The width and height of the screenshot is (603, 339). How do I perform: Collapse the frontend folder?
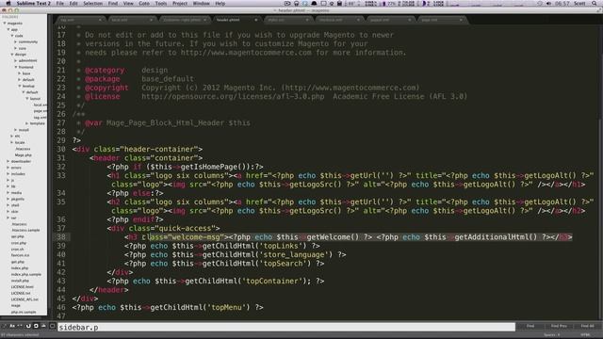tap(16, 67)
